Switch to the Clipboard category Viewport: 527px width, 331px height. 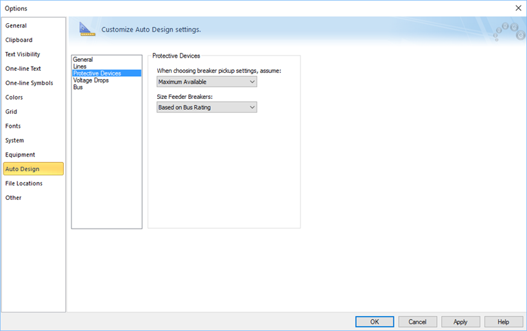coord(19,40)
